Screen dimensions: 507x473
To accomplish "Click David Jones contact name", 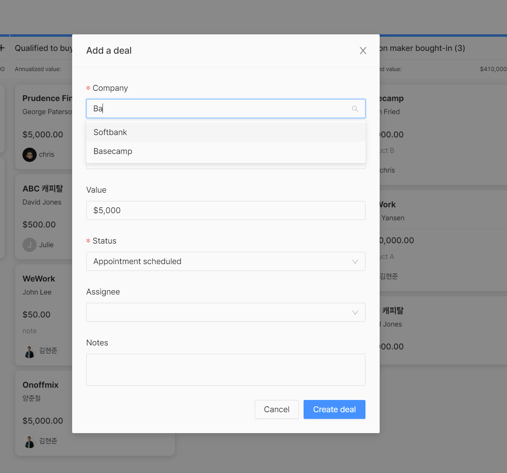I will 42,202.
